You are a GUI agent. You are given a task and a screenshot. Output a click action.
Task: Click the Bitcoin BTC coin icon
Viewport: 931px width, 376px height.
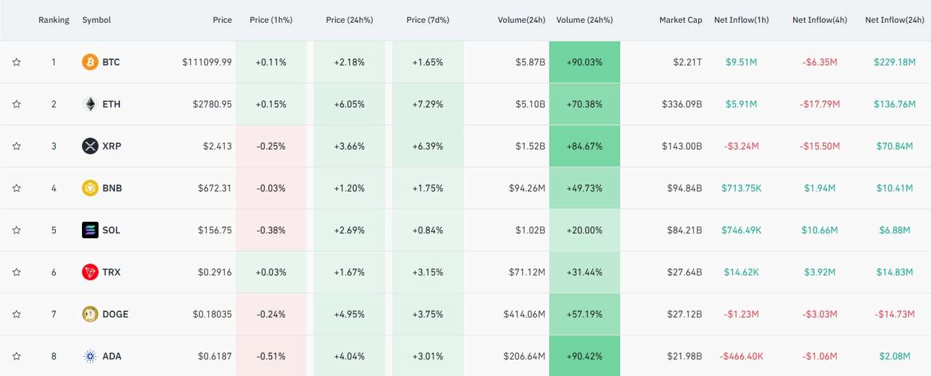click(90, 62)
